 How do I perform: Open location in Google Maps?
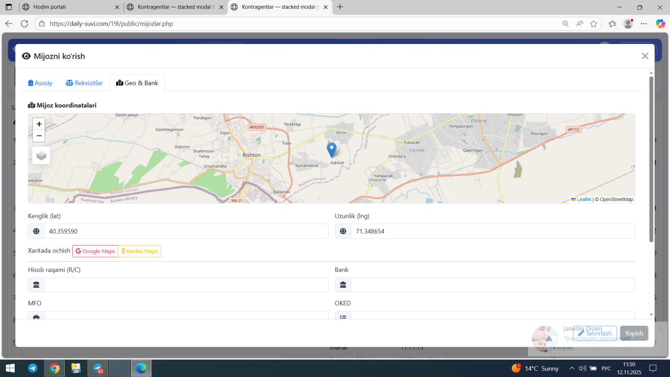click(95, 251)
